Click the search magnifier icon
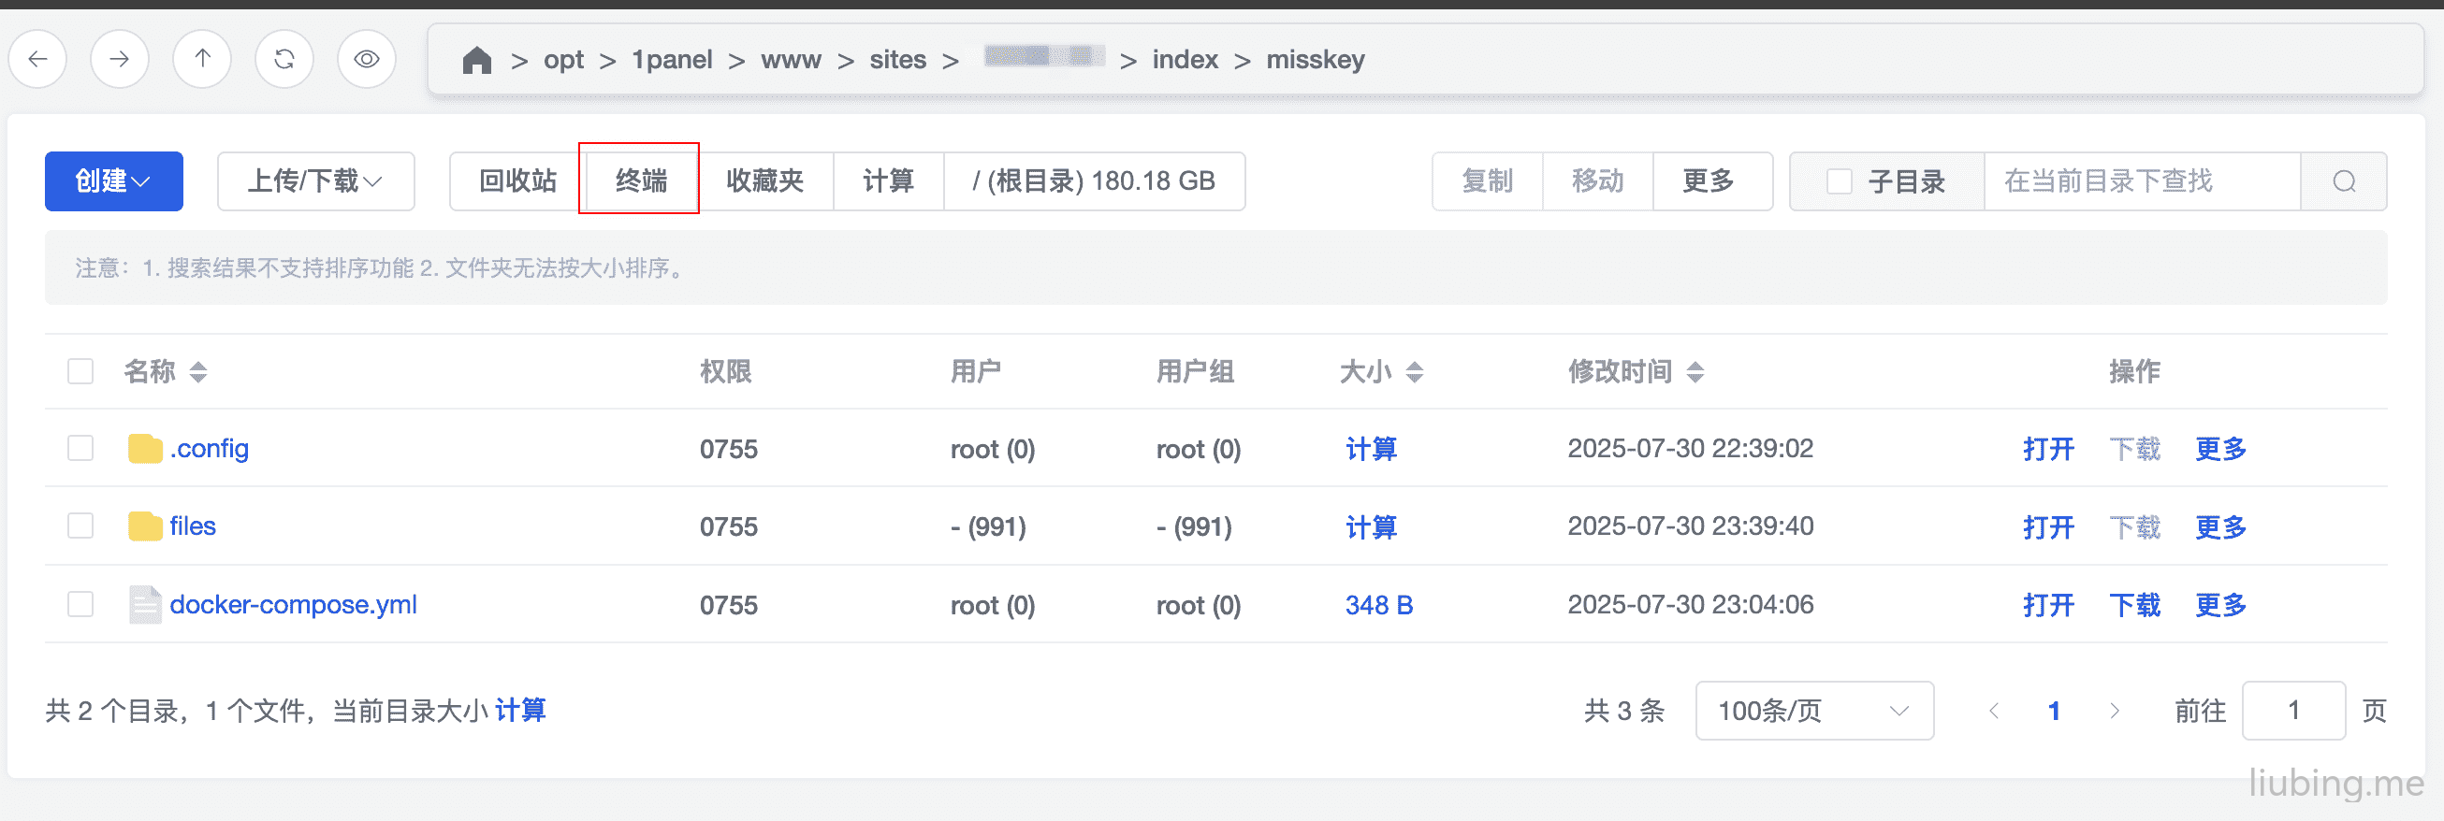 point(2345,181)
